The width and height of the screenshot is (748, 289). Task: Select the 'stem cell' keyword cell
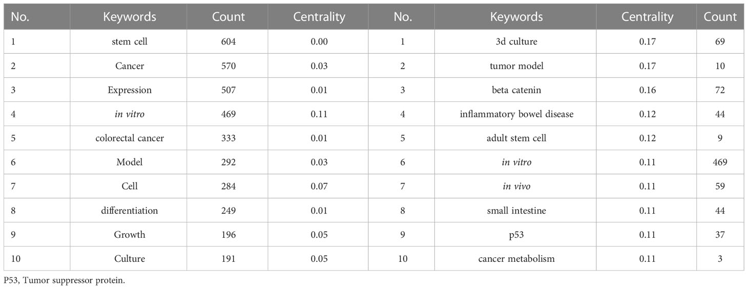pos(129,42)
